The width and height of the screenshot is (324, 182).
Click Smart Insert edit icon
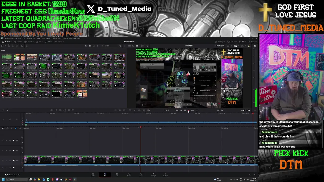coord(52,110)
